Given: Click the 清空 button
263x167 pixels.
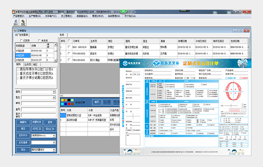Looking at the screenshot, I should click(23, 129).
